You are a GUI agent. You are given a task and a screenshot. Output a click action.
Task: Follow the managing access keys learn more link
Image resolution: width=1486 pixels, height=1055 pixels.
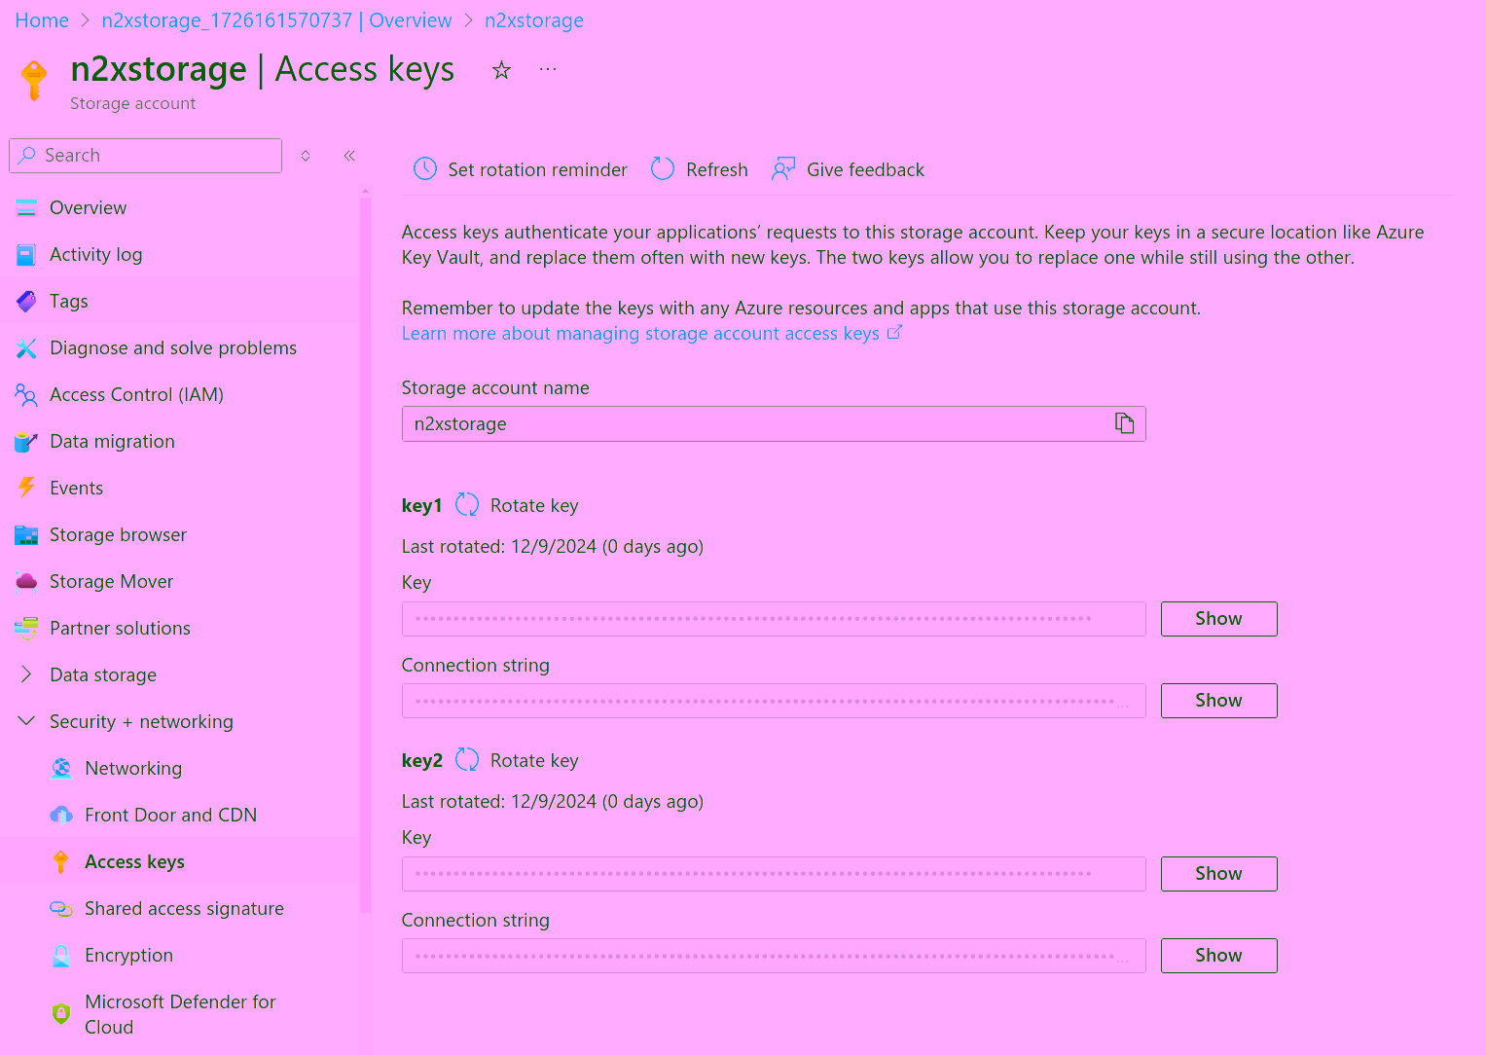pyautogui.click(x=642, y=333)
